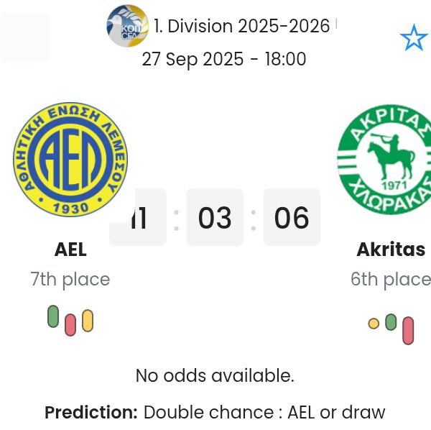This screenshot has width=431, height=430.
Task: Click the favorite star icon
Action: click(x=414, y=38)
